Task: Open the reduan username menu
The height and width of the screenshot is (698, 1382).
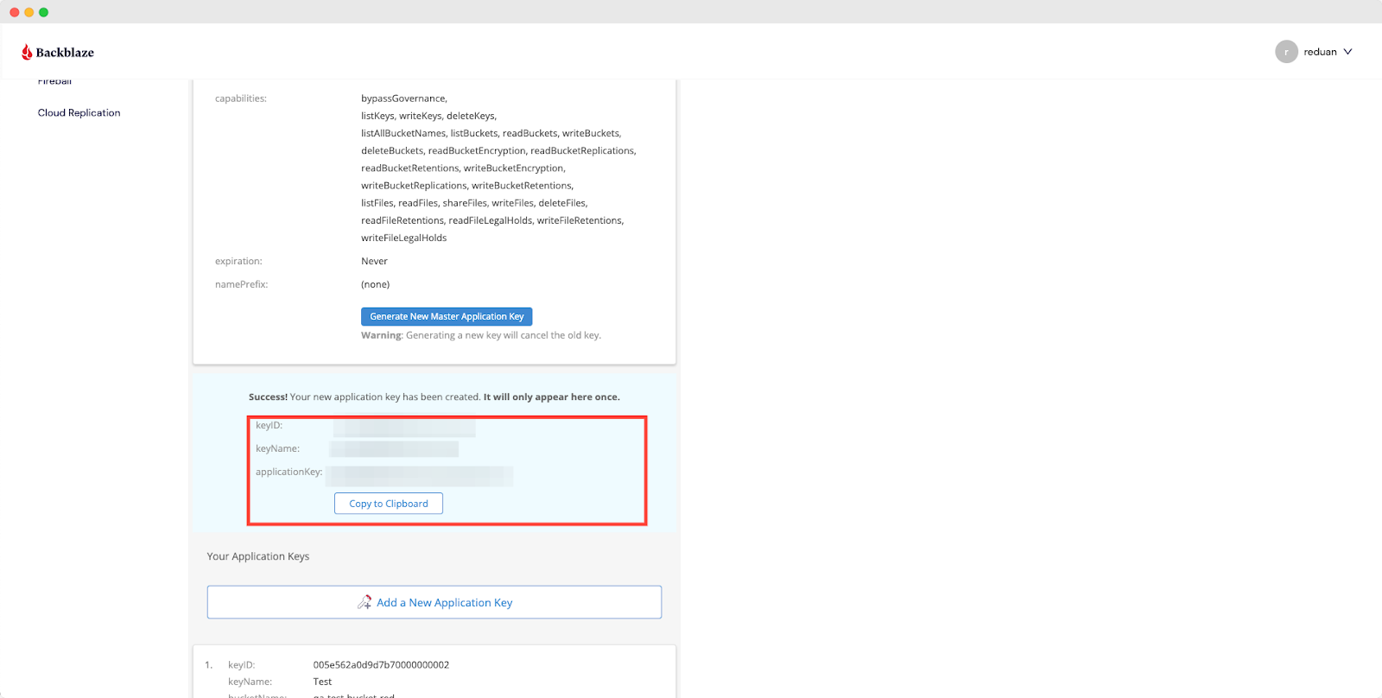Action: (1320, 52)
